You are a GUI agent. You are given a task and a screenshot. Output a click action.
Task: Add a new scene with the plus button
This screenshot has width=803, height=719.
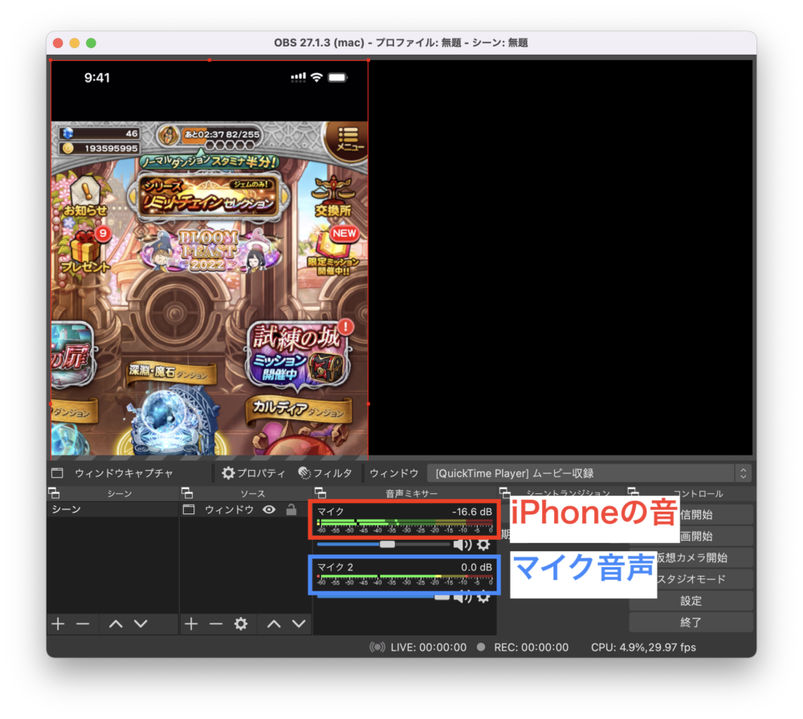[58, 623]
